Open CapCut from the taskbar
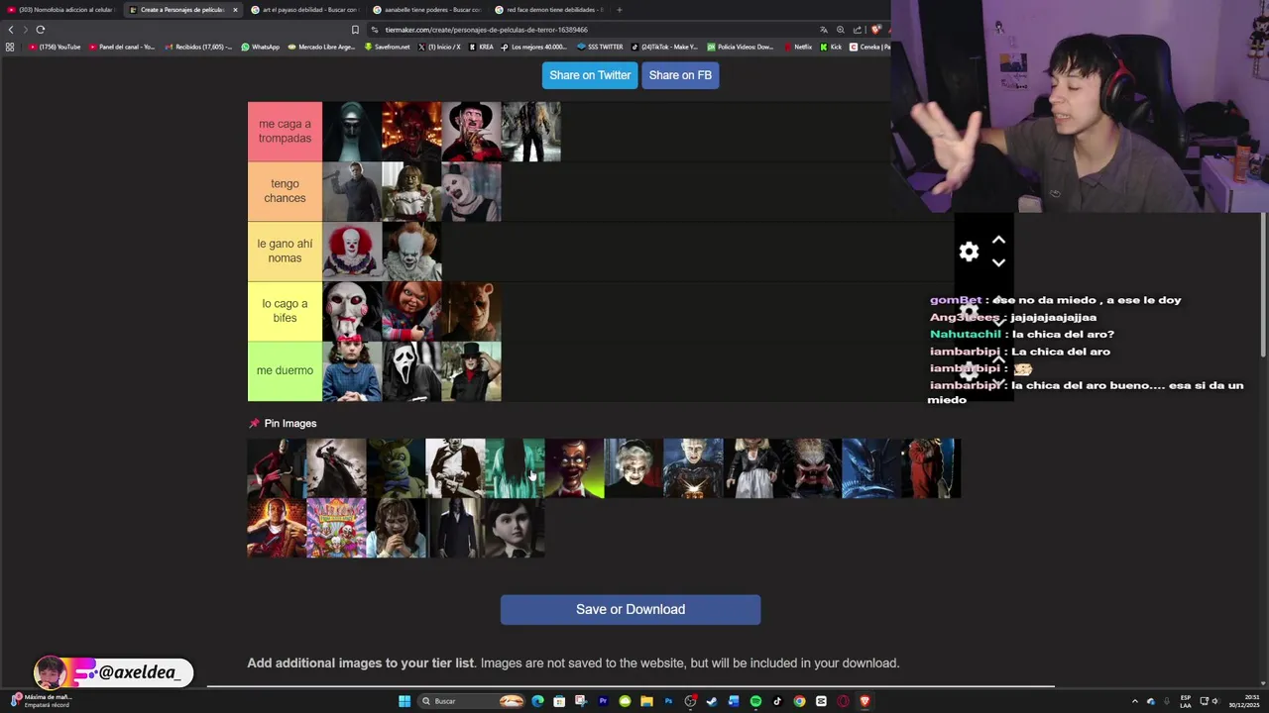The image size is (1269, 713). (821, 701)
